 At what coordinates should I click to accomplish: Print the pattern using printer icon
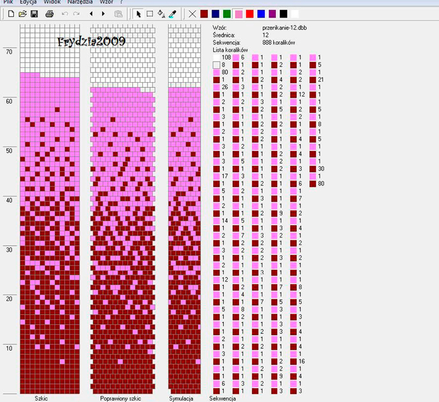pos(50,14)
